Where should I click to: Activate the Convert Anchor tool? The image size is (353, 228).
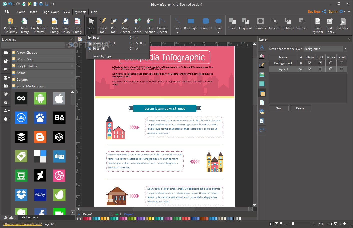coord(162,25)
